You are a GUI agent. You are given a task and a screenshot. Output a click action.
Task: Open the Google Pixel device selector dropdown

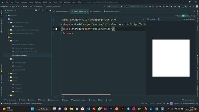tap(136, 7)
